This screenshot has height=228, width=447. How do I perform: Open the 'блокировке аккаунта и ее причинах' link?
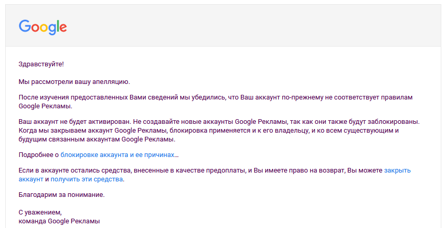pos(117,155)
